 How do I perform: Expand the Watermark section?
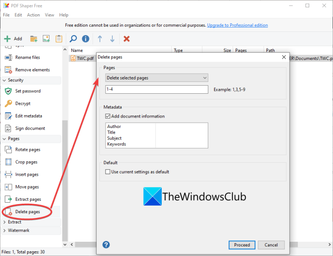pyautogui.click(x=4, y=230)
